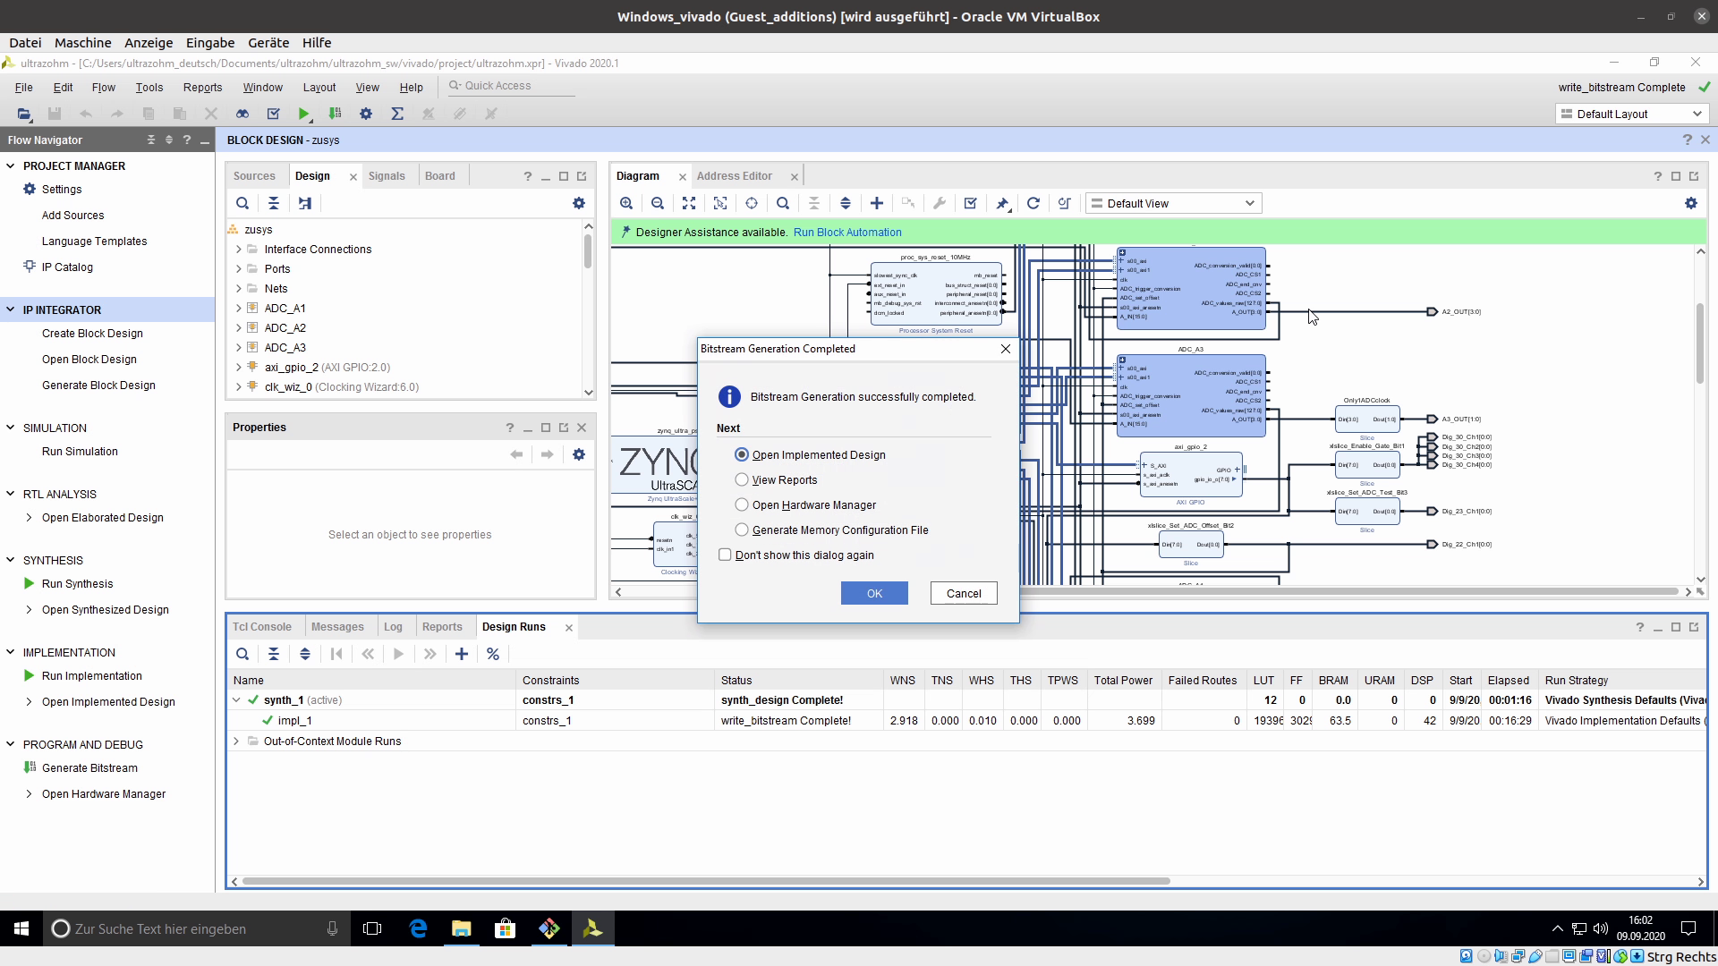Switch to the Tcl Console tab
Viewport: 1718px width, 966px height.
[x=261, y=627]
